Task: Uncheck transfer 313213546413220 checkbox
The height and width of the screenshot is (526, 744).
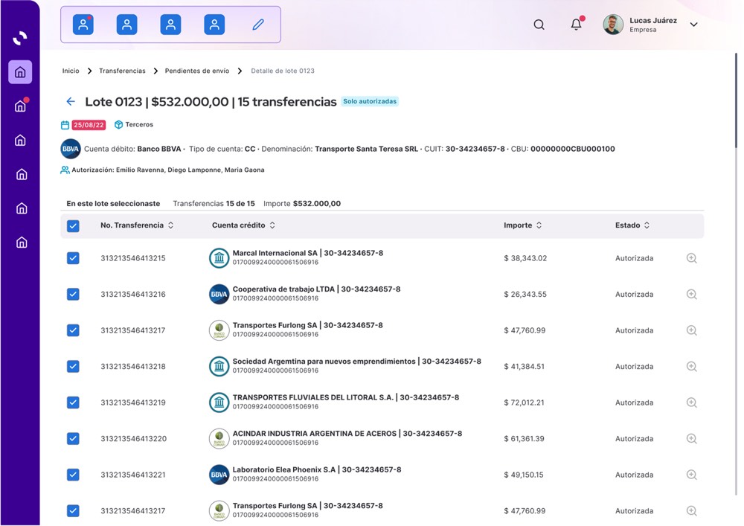Action: tap(73, 438)
